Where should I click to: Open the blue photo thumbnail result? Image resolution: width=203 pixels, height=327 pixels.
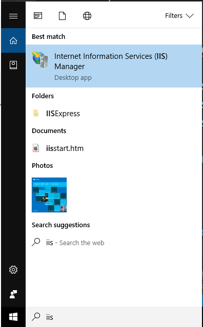click(49, 195)
